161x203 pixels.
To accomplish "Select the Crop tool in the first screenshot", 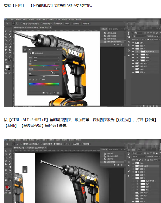I will pyautogui.click(x=6, y=37).
